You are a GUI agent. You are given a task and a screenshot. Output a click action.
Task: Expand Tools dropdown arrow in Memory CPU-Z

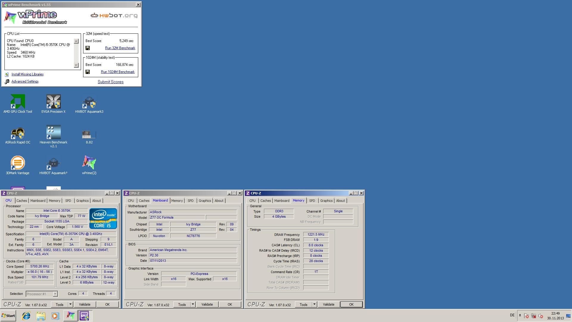coord(314,304)
